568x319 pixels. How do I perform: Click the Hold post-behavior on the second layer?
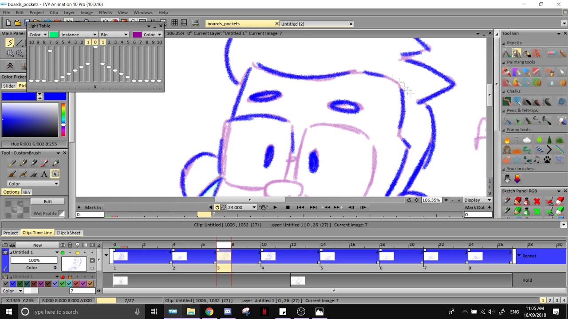coord(527,280)
